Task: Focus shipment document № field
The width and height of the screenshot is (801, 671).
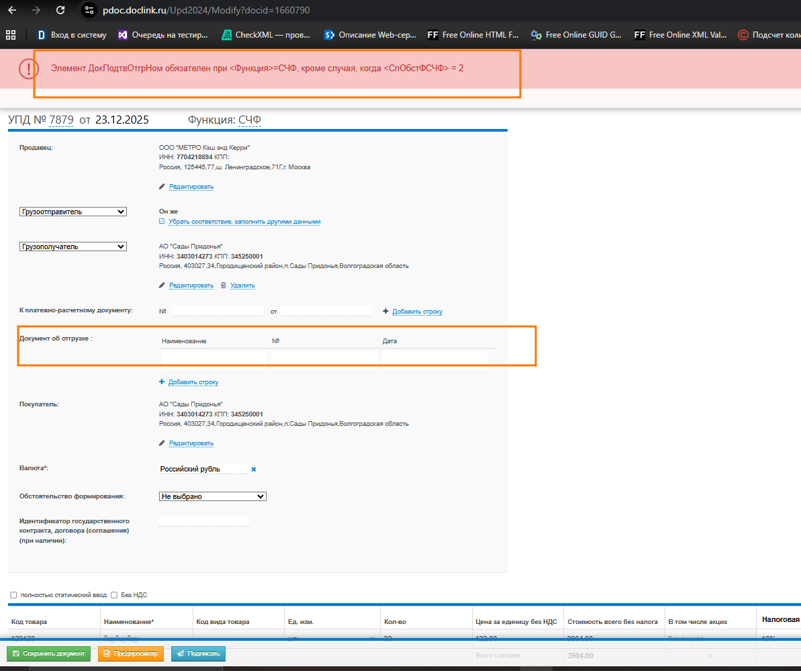Action: tap(324, 358)
